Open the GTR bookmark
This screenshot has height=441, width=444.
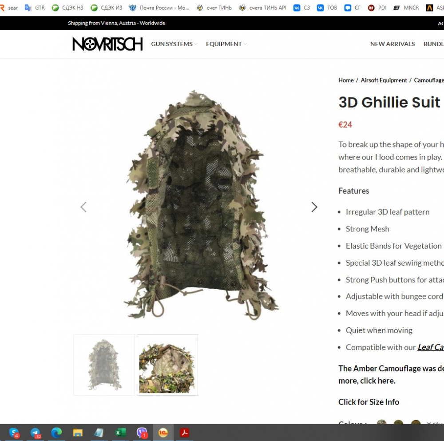tap(35, 8)
